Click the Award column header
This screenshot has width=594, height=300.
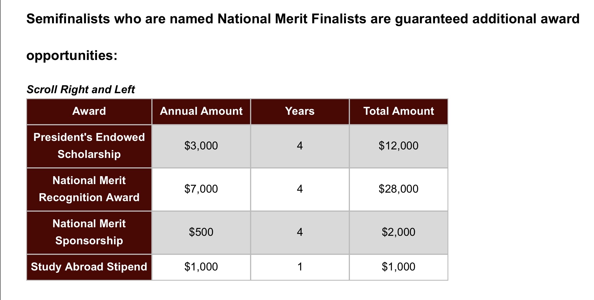coord(89,111)
